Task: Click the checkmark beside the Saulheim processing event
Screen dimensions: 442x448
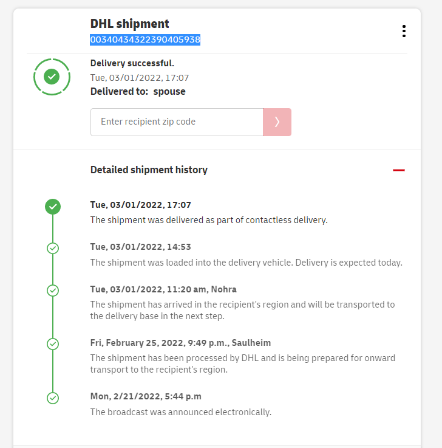Action: pos(53,344)
